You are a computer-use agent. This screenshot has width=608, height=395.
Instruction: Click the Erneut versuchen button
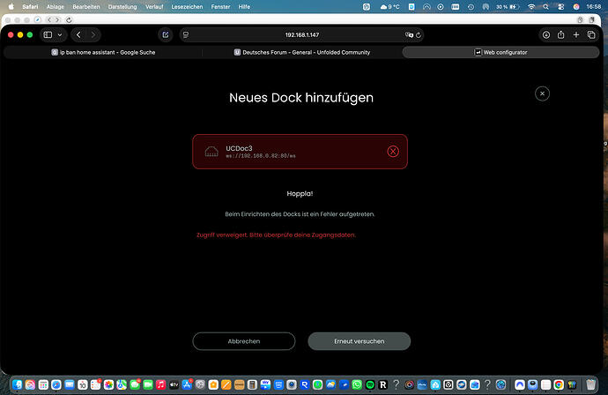coord(359,341)
